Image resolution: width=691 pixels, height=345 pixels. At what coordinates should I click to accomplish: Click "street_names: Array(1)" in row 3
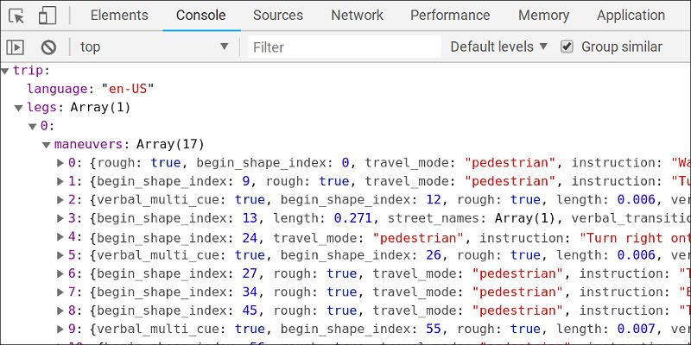pos(472,219)
